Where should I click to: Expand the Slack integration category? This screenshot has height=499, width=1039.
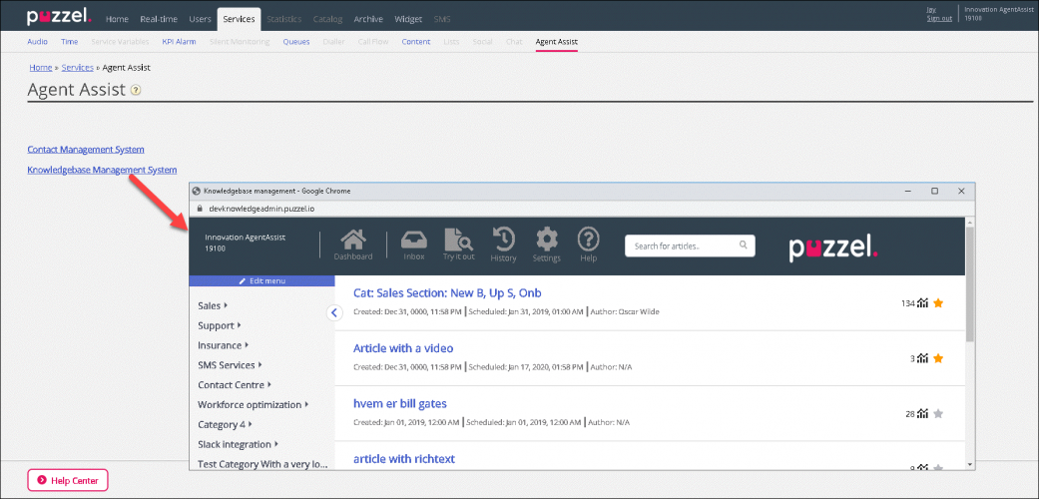tap(238, 445)
